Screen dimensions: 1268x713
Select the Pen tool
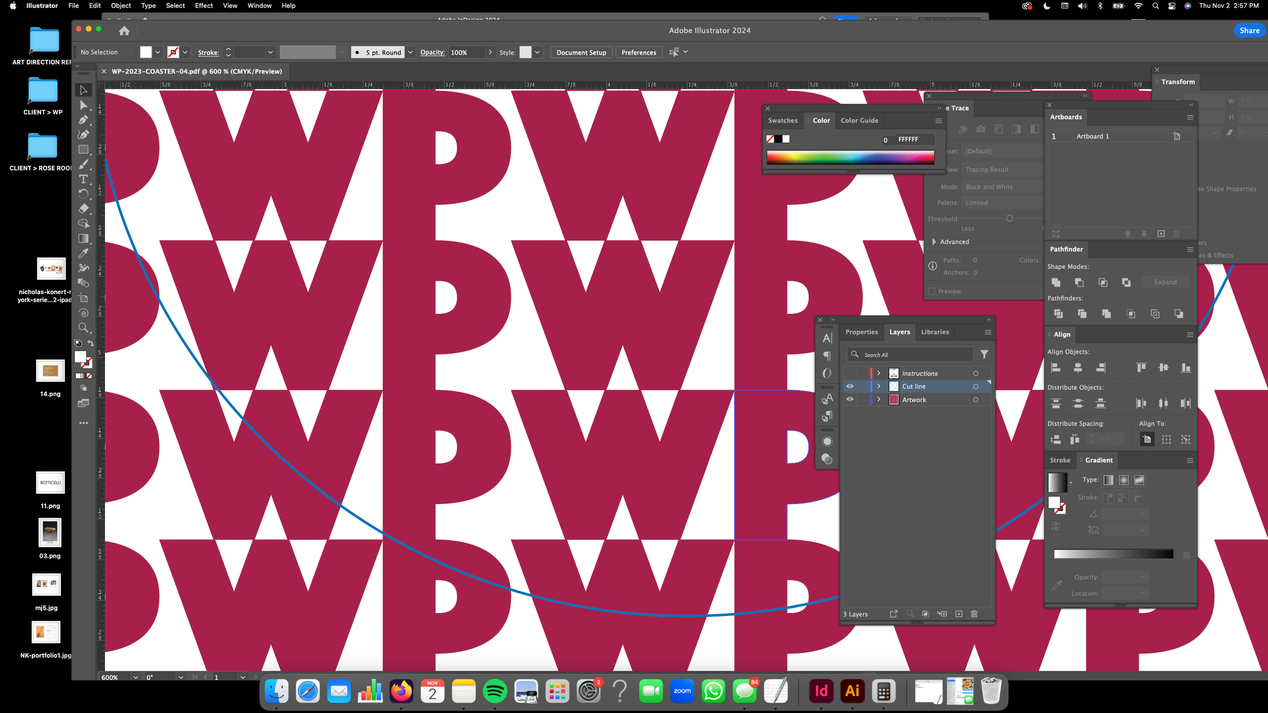pyautogui.click(x=84, y=120)
